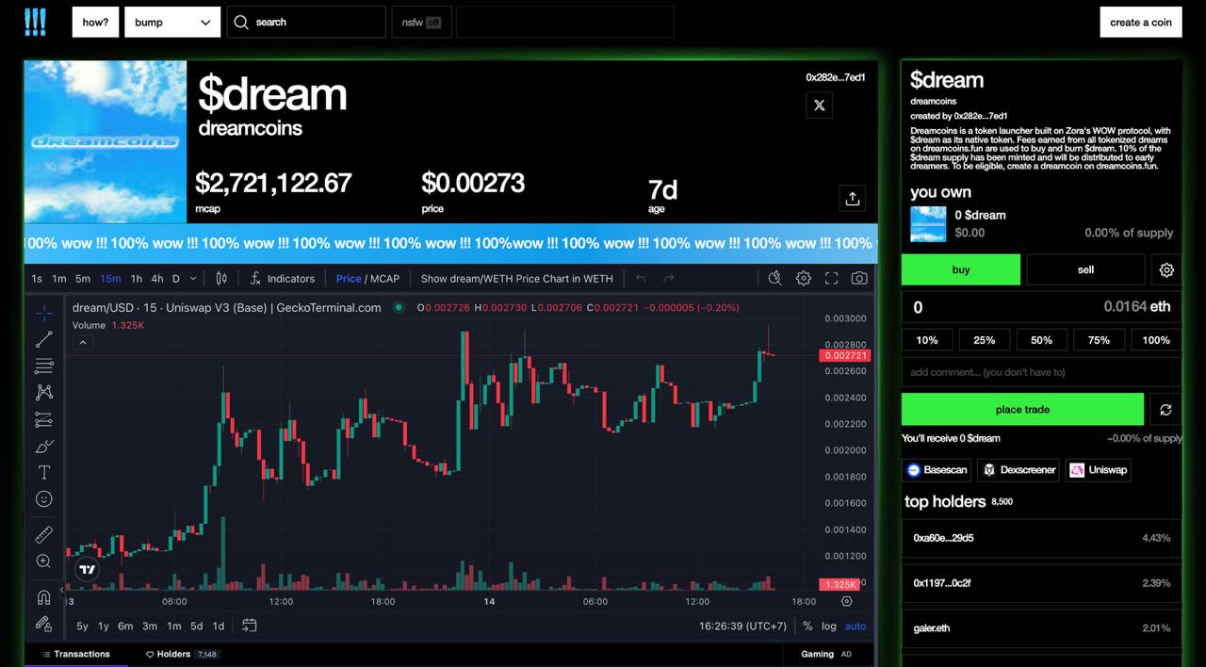The height and width of the screenshot is (667, 1206).
Task: Open the Indicators dialog
Action: click(x=282, y=278)
